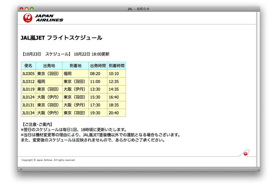Image resolution: width=278 pixels, height=185 pixels.
Task: Select the heading "JAL嵐JET フライトスケジュール"
Action: click(x=61, y=38)
